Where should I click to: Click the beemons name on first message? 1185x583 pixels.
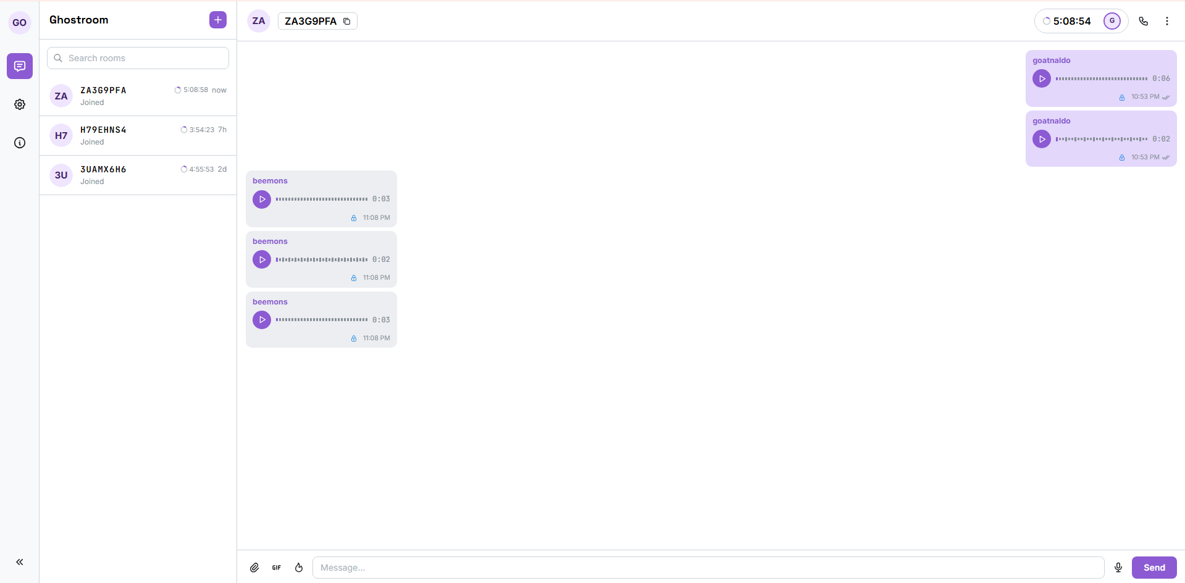(270, 181)
